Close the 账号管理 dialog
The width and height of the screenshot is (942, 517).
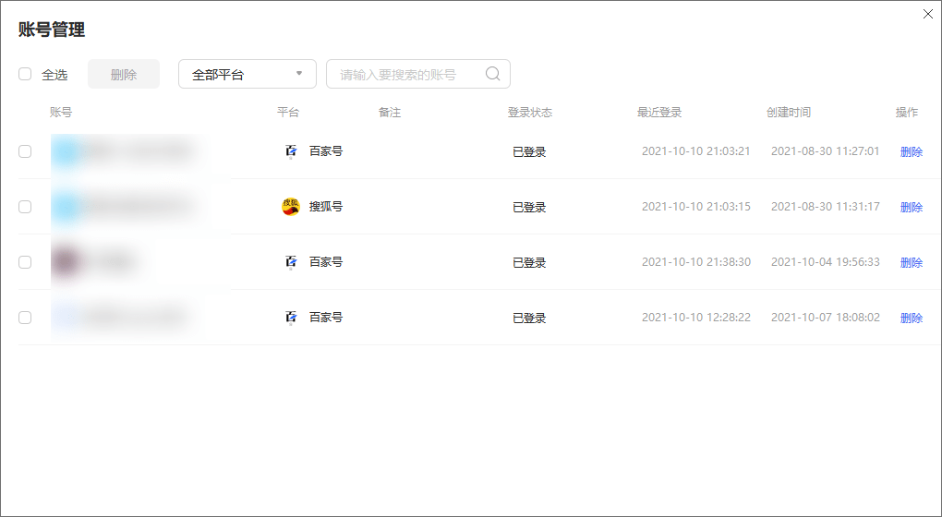[x=927, y=14]
